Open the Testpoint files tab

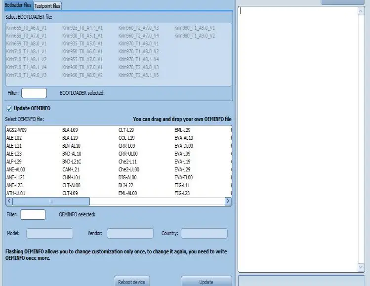click(x=47, y=6)
